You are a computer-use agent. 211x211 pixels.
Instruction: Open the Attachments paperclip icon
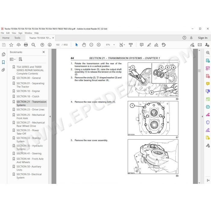pos(3,70)
